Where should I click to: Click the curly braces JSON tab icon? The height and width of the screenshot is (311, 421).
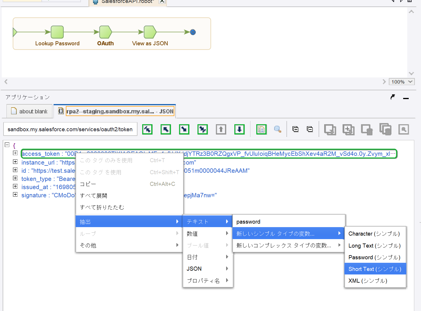[61, 111]
